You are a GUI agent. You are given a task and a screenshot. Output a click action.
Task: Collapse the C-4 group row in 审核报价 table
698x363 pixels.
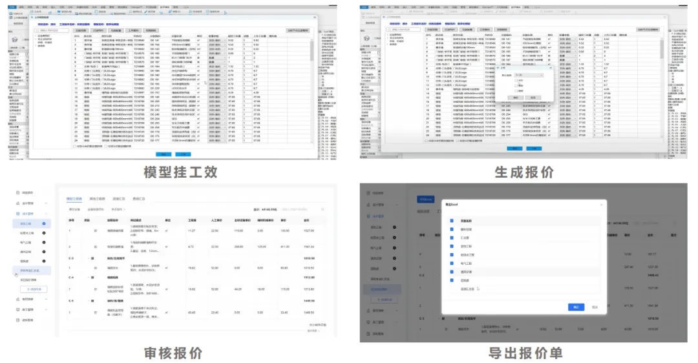90,277
